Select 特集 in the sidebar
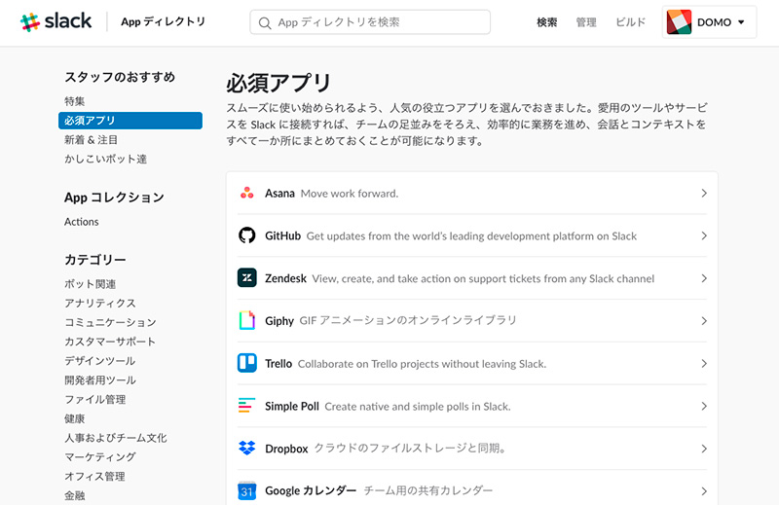 pos(75,101)
